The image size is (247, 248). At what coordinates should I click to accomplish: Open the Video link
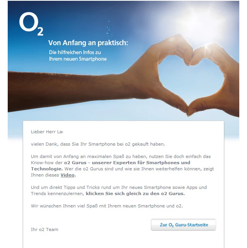68,175
